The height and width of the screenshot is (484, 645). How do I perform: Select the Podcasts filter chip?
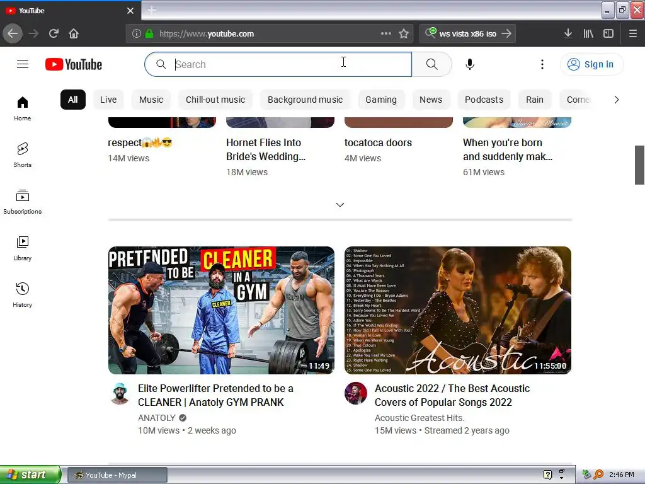coord(484,100)
